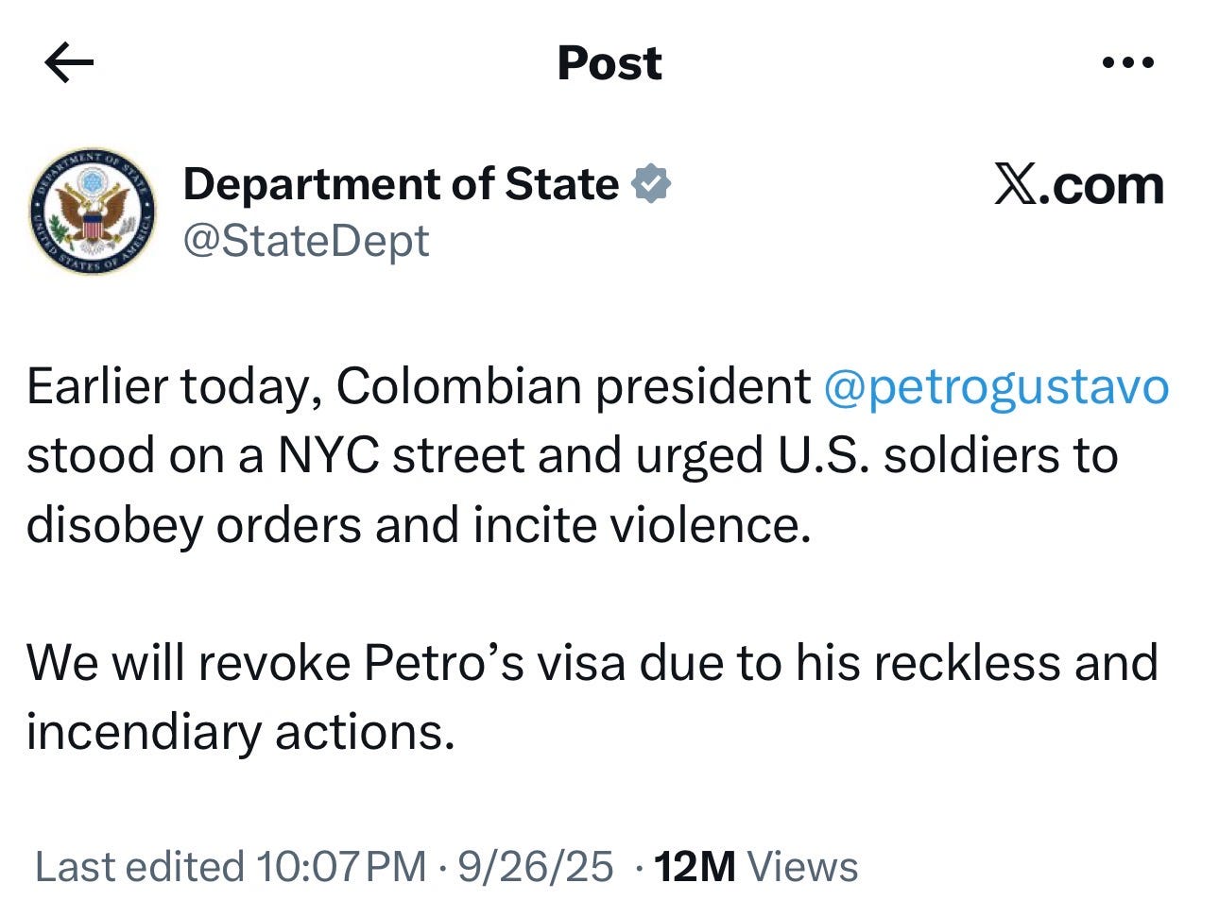View edit history via "Last edited" label
The width and height of the screenshot is (1219, 917).
coord(139,866)
